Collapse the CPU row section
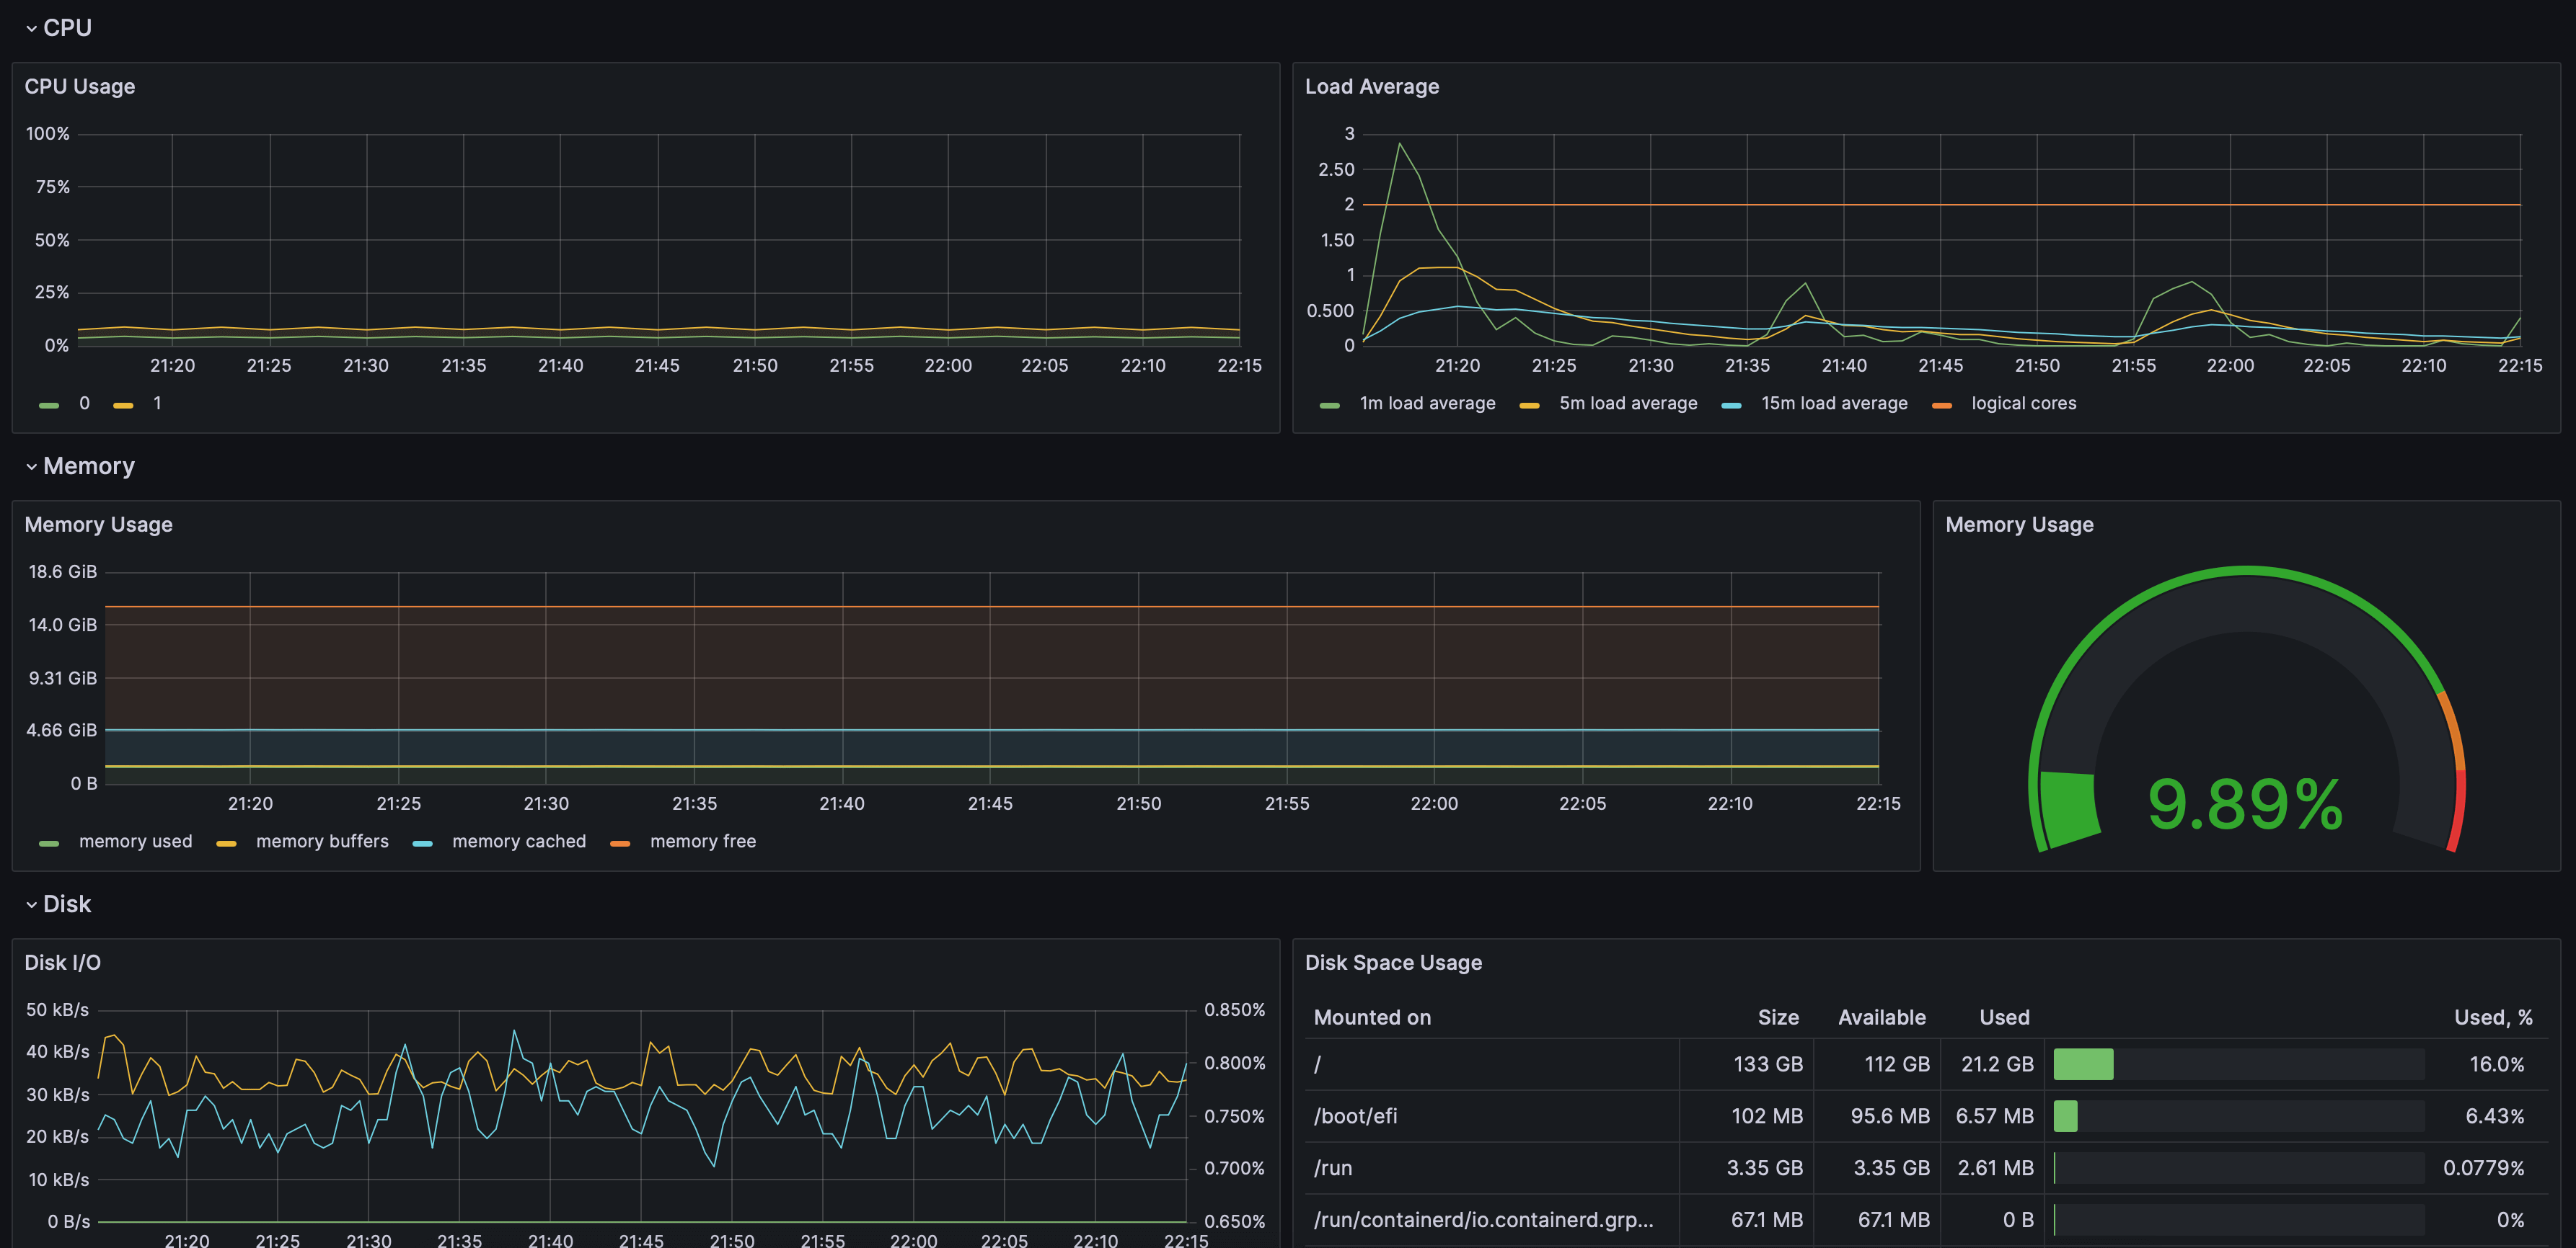Image resolution: width=2576 pixels, height=1248 pixels. pos(59,28)
